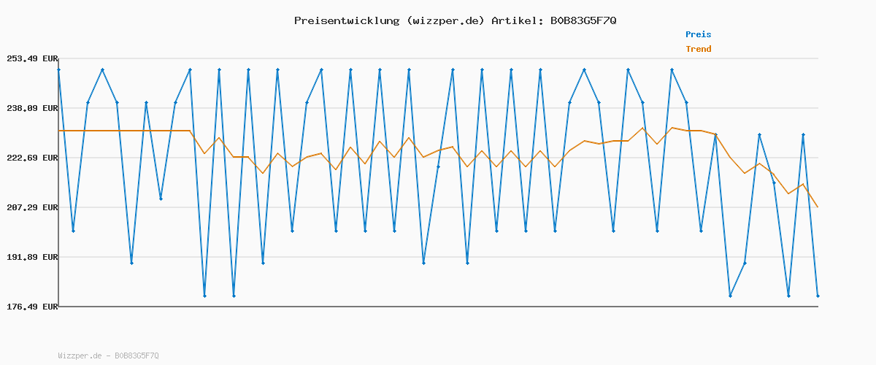876x365 pixels.
Task: Open the "(wizzper.de)" text in the title
Action: coord(445,20)
